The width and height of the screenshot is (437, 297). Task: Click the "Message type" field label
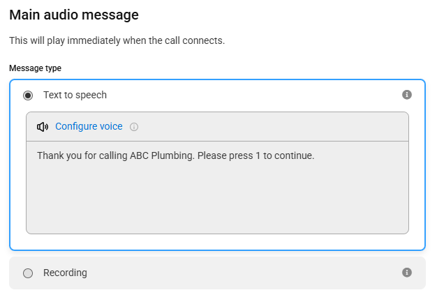click(x=35, y=68)
